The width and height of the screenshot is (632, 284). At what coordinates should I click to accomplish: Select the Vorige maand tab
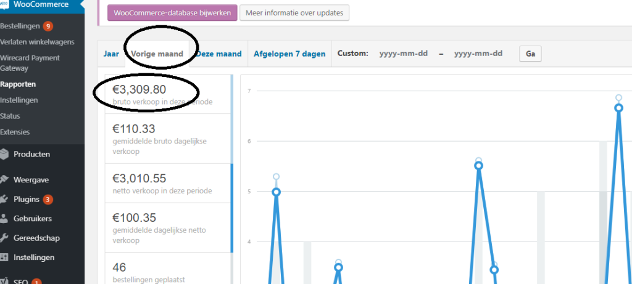[x=157, y=54]
